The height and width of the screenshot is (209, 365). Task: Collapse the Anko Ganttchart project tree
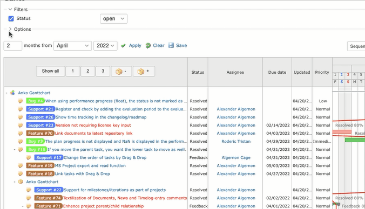pos(6,93)
